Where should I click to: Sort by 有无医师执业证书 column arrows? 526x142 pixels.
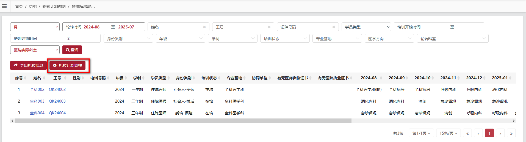click(351, 78)
